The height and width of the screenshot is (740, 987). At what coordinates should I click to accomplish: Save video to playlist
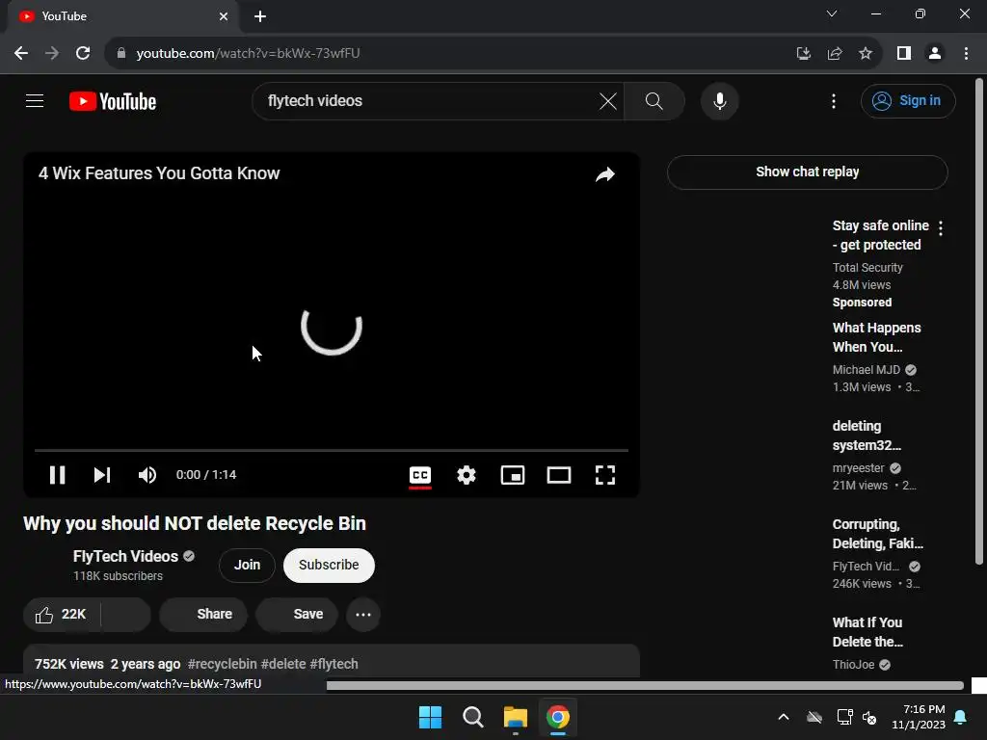297,615
